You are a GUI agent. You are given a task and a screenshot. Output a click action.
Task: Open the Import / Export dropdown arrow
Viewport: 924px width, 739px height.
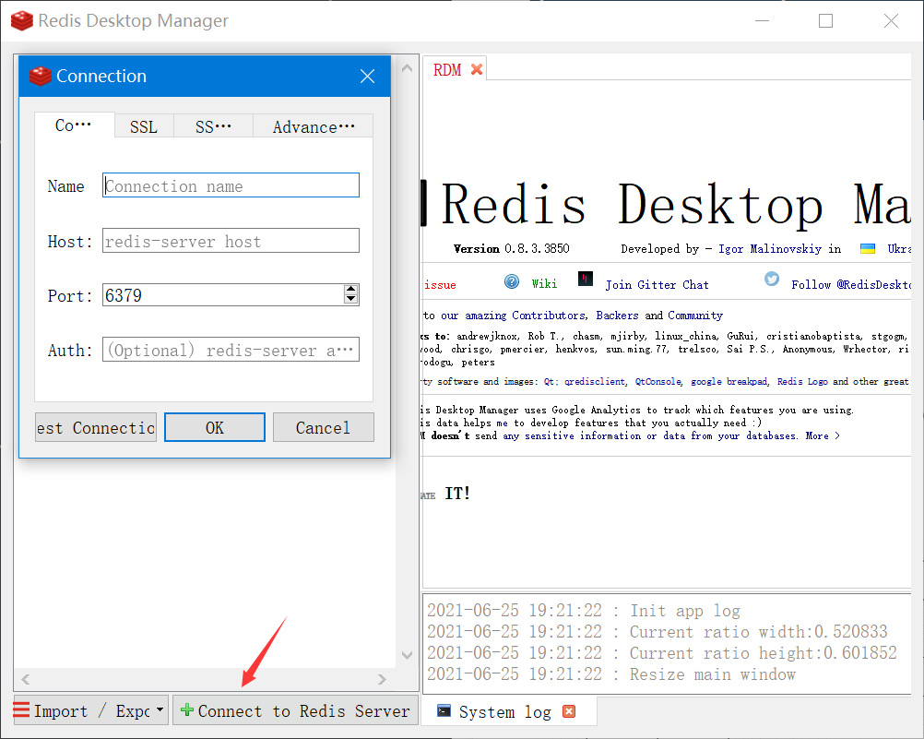(160, 709)
